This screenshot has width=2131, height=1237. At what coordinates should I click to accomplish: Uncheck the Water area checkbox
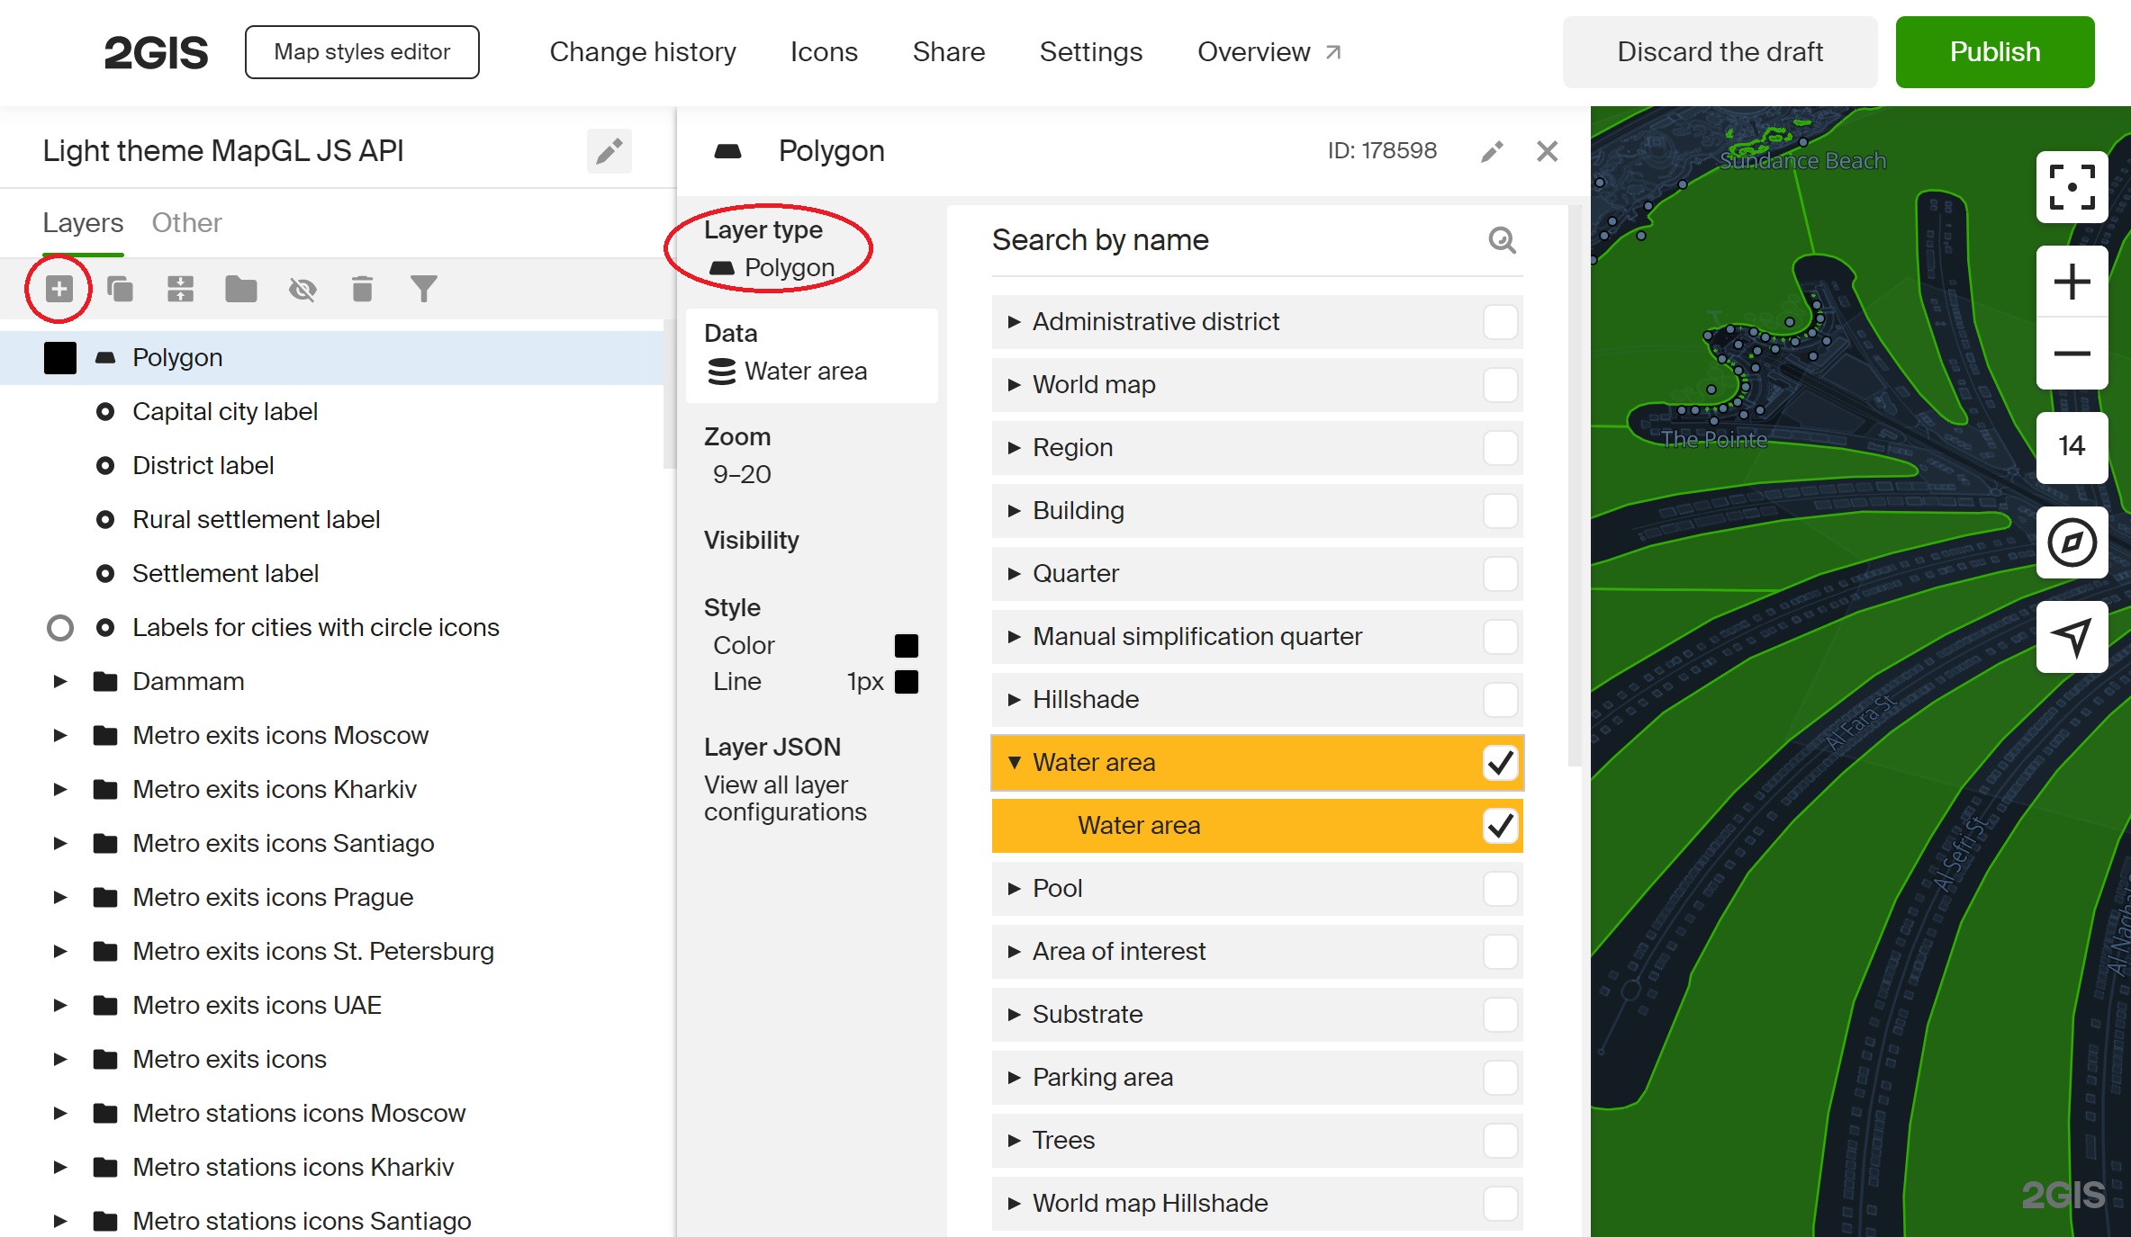point(1499,762)
